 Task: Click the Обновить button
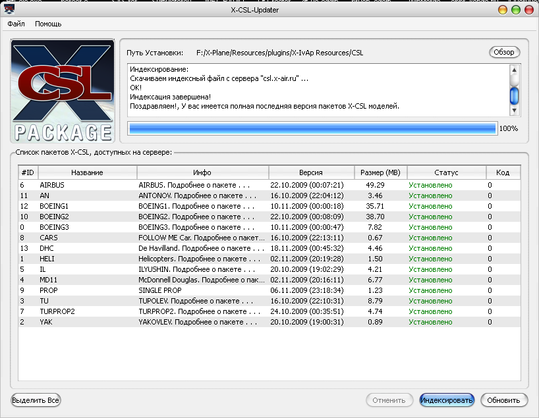(x=503, y=400)
